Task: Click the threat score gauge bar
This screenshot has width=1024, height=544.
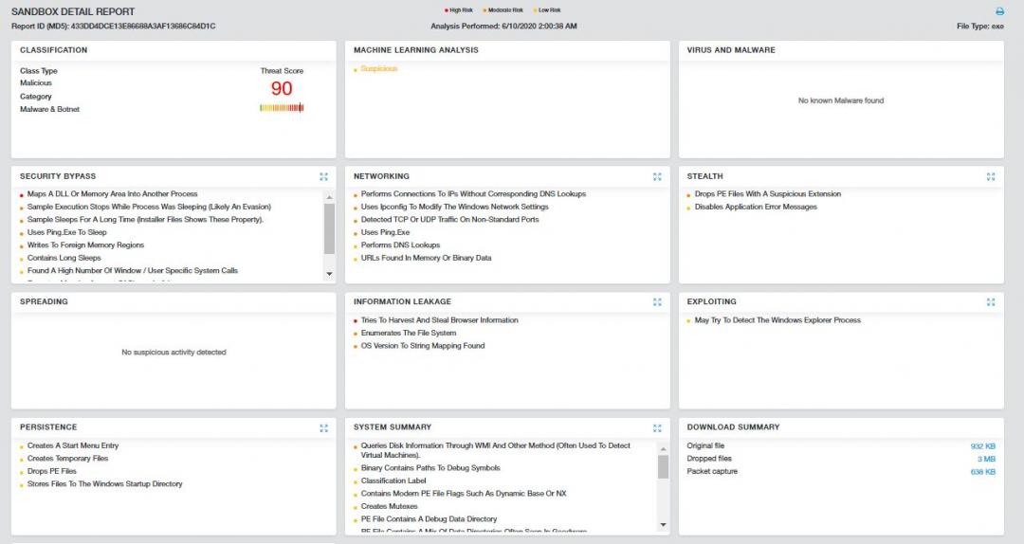Action: coord(282,108)
